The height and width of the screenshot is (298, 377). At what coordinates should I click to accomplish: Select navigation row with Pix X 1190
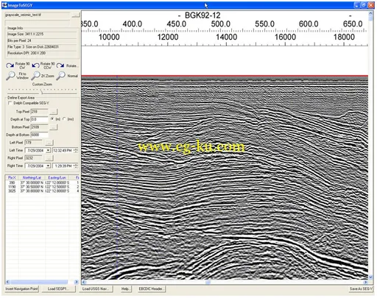(42, 187)
